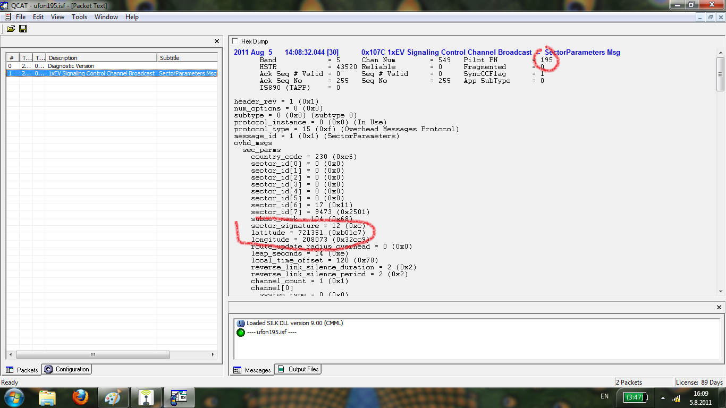This screenshot has height=408, width=726.
Task: Switch to the Messages tab
Action: tap(252, 370)
